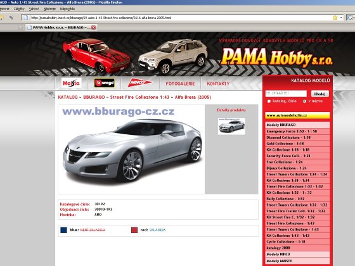Open Street Fire Collezione 1:32 category
The height and width of the screenshot is (266, 355).
click(297, 186)
